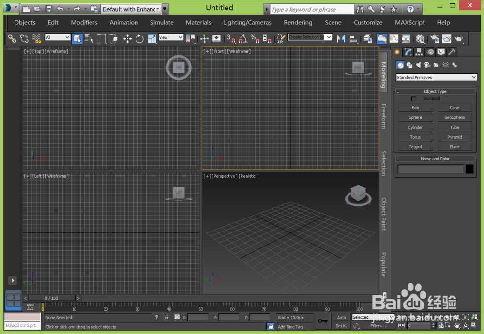Click the object color swatch

click(x=469, y=169)
